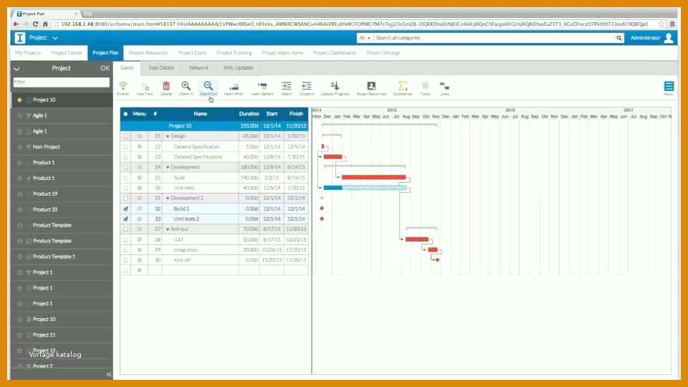Open the browser hamburger menu
Viewport: 688px width, 387px height.
pyautogui.click(x=672, y=24)
